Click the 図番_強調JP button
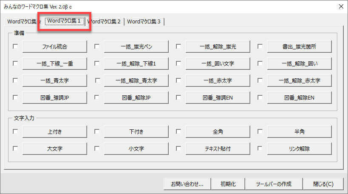The height and width of the screenshot is (194, 348). click(x=55, y=97)
